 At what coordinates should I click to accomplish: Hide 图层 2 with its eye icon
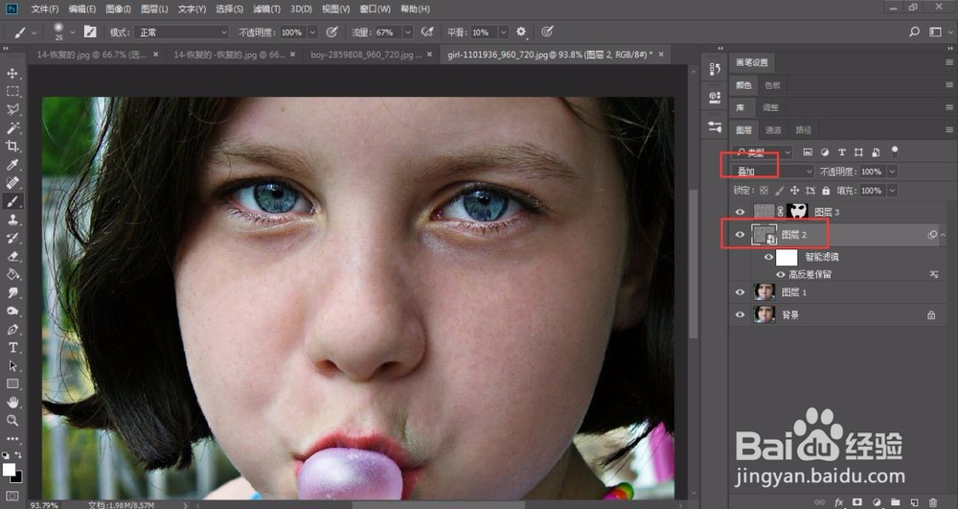coord(740,235)
